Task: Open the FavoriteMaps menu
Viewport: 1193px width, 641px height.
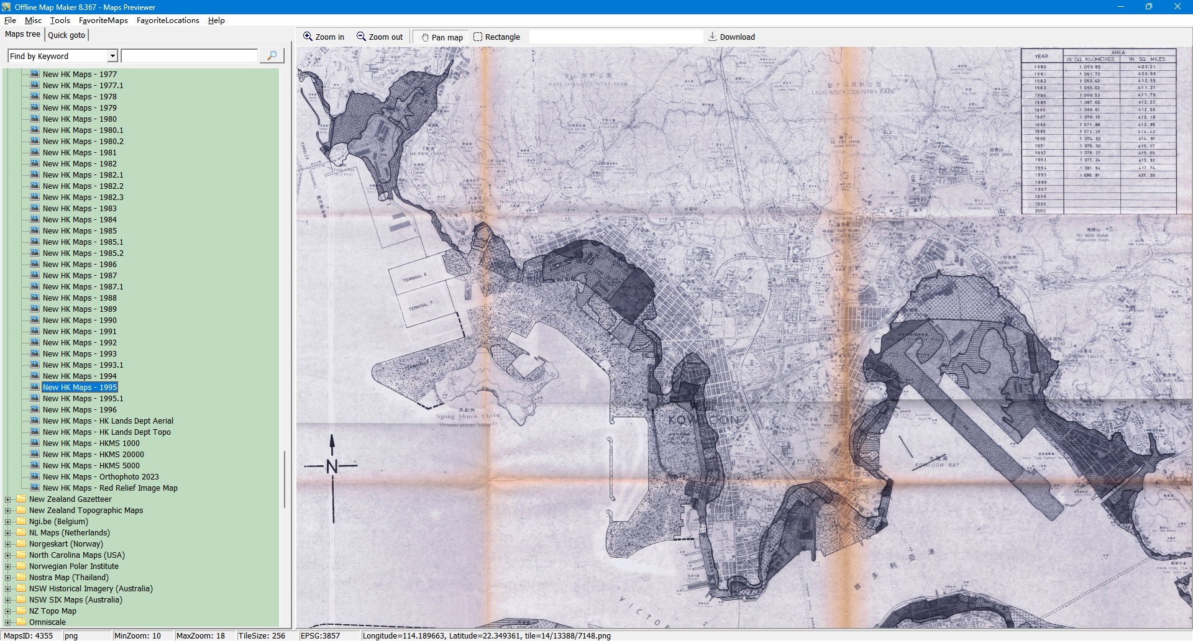Action: [x=103, y=20]
